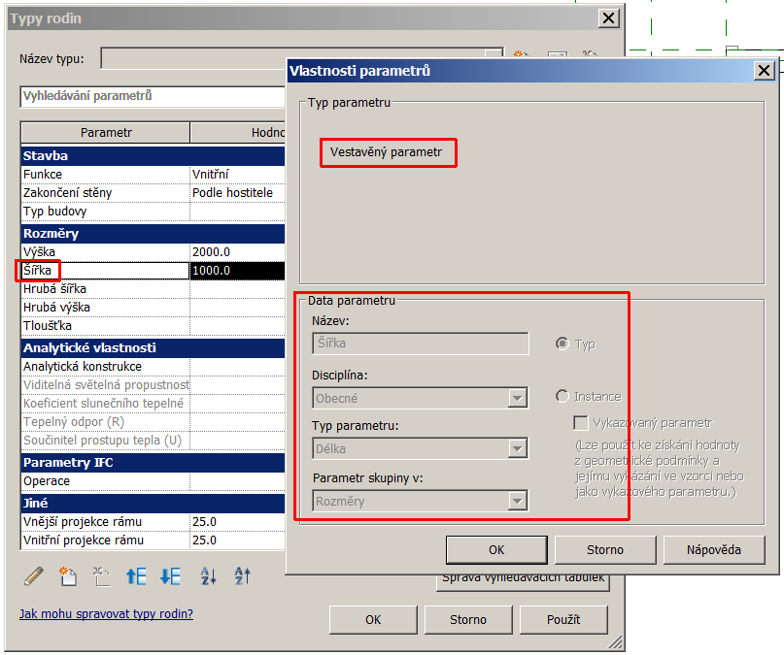Viewport: 784px width, 655px height.
Task: Close the Typy rodin window
Action: [x=608, y=18]
